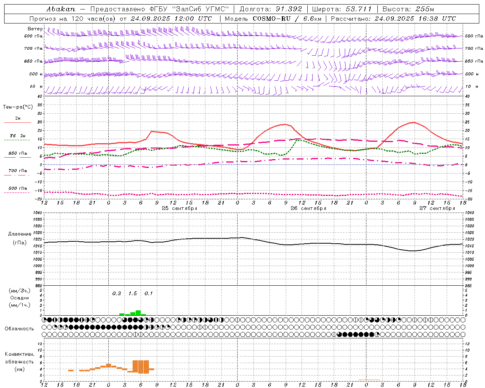
Task: Click the '(мм/1ч.)' precipitation unit label
Action: pos(19,305)
